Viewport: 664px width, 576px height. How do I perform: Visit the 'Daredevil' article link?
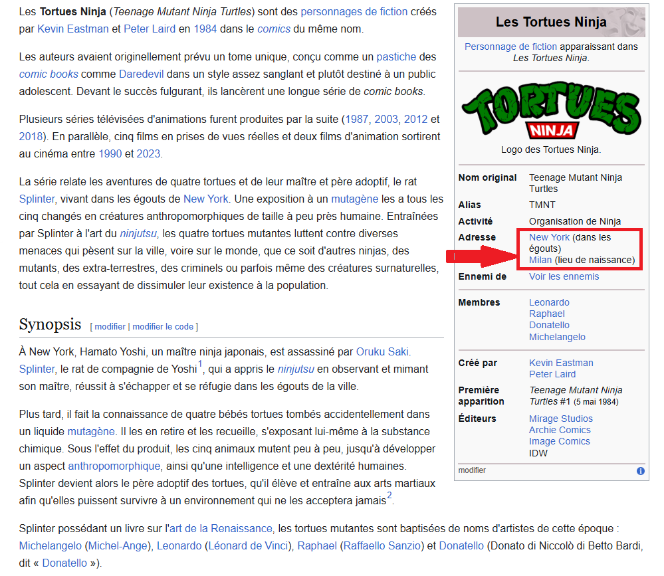click(x=141, y=74)
